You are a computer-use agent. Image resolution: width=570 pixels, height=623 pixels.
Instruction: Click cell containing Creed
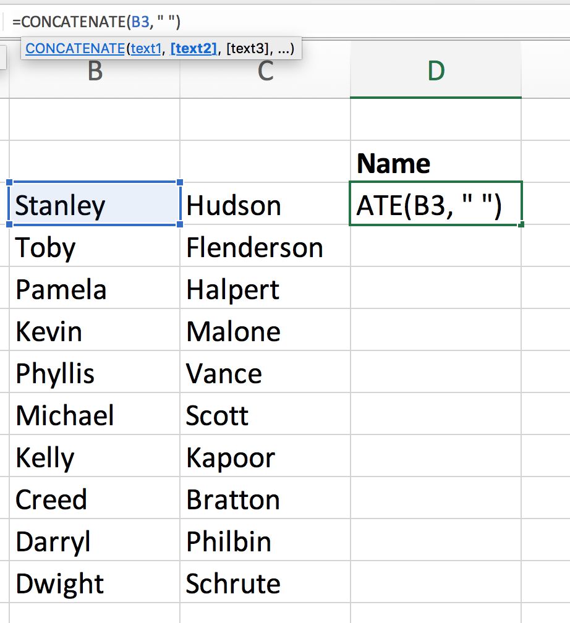pyautogui.click(x=95, y=499)
